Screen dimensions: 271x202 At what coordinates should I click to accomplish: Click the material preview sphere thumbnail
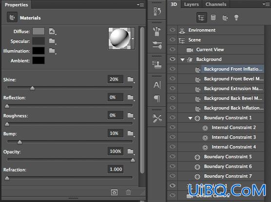tap(120, 38)
